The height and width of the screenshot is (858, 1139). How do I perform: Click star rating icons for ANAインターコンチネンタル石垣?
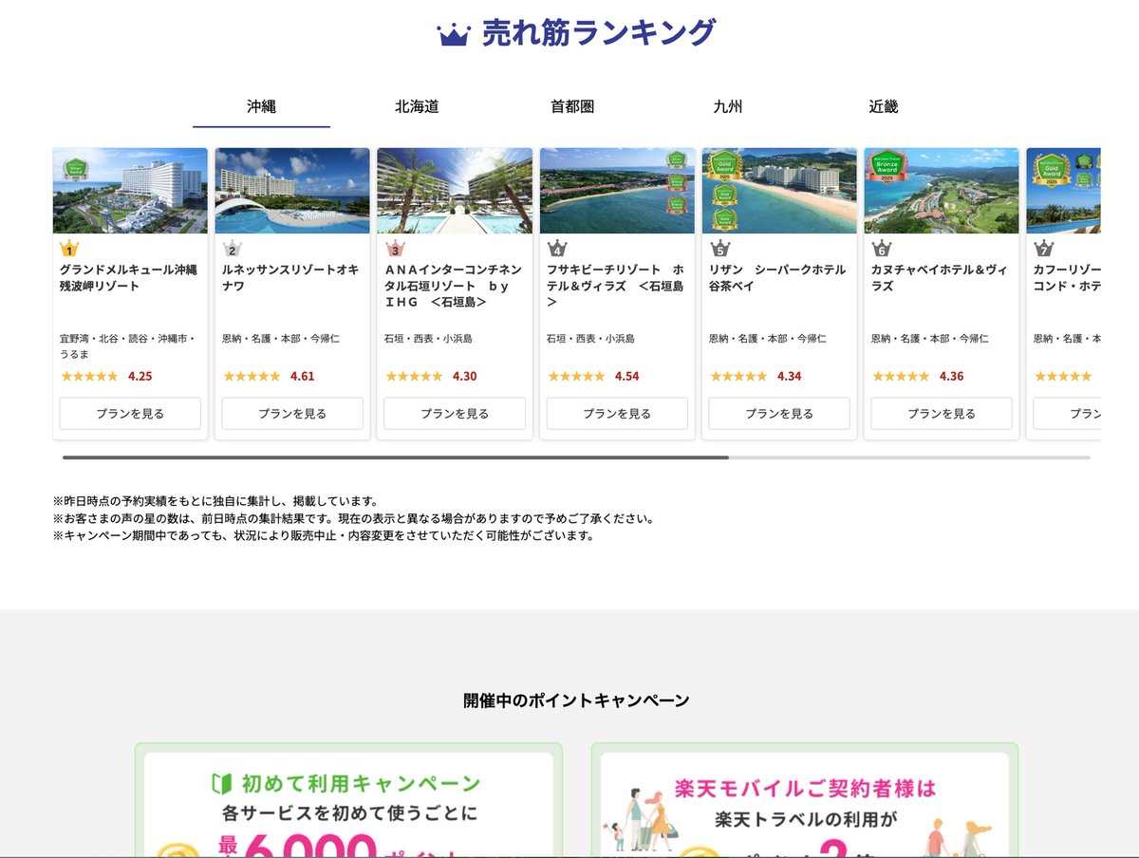[414, 376]
